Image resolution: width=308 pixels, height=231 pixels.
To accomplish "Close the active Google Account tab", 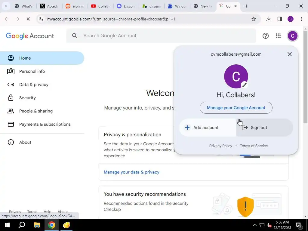I will (235, 6).
